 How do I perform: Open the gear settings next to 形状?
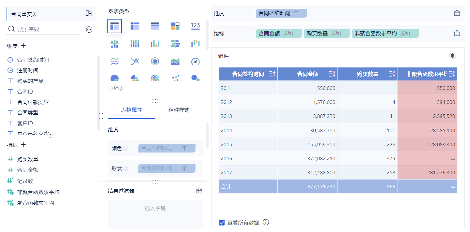[125, 168]
